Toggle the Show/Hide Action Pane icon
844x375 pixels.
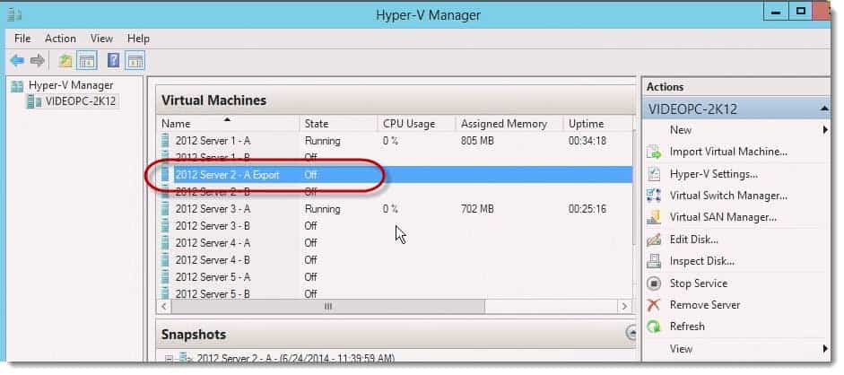point(135,61)
